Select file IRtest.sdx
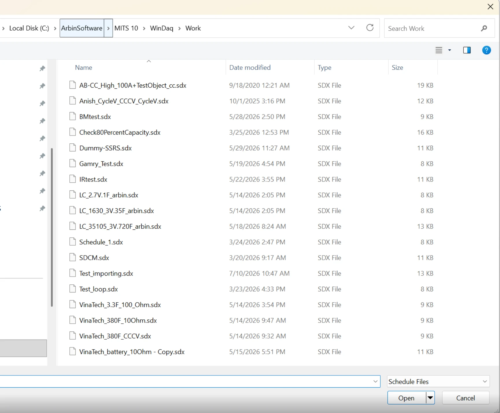Image resolution: width=500 pixels, height=413 pixels. [x=93, y=179]
